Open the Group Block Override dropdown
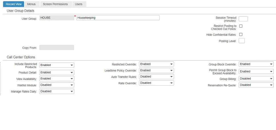This screenshot has height=130, width=276. [256, 64]
